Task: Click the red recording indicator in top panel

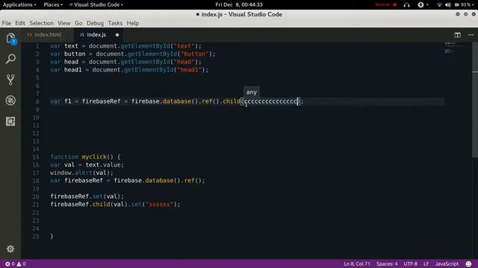Action: point(386,4)
